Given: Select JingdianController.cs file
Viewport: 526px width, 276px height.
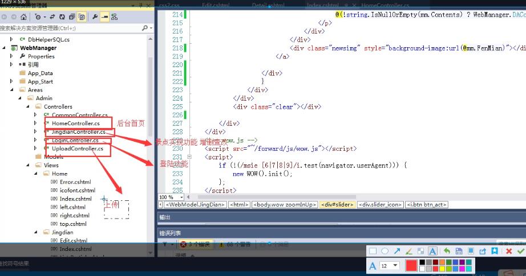Looking at the screenshot, I should 79,132.
